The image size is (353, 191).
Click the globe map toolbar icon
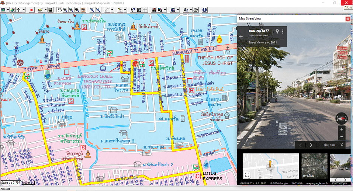pyautogui.click(x=13, y=10)
